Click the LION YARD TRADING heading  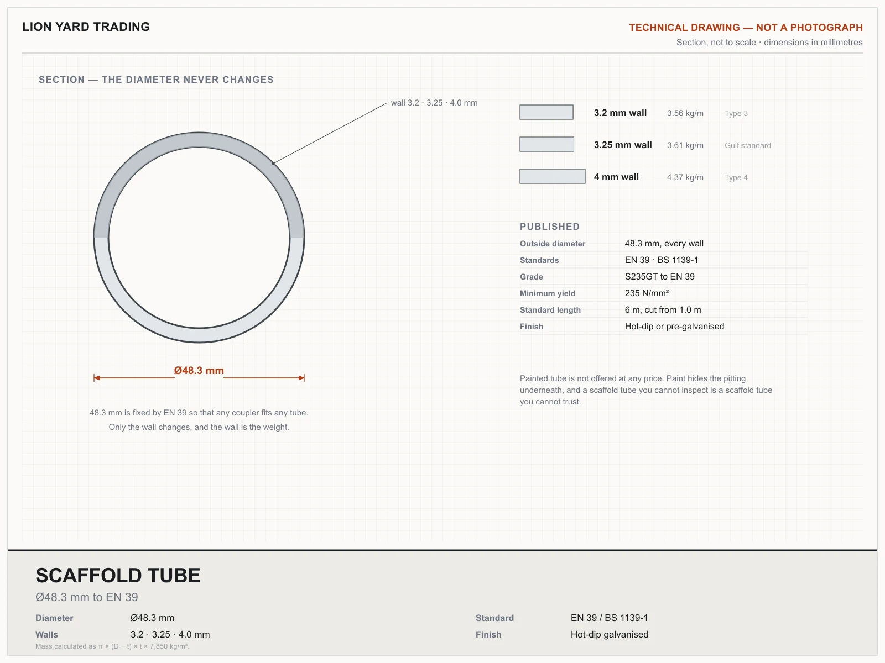(x=86, y=27)
